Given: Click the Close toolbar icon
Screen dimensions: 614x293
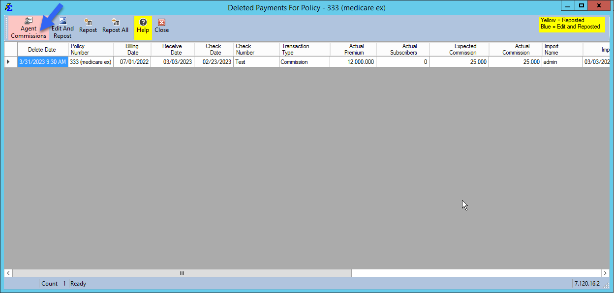Looking at the screenshot, I should 161,27.
